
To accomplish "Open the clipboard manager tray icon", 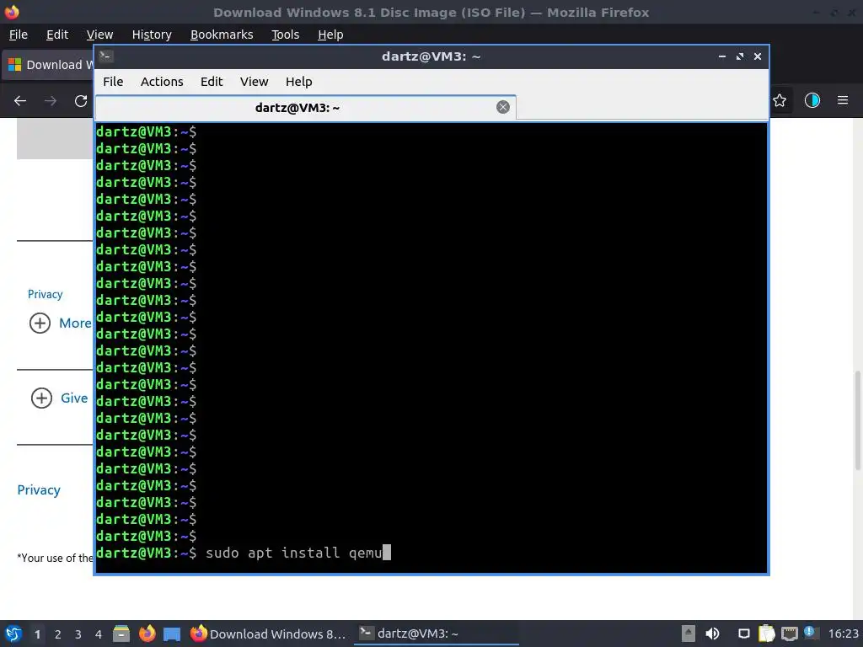I will (766, 634).
